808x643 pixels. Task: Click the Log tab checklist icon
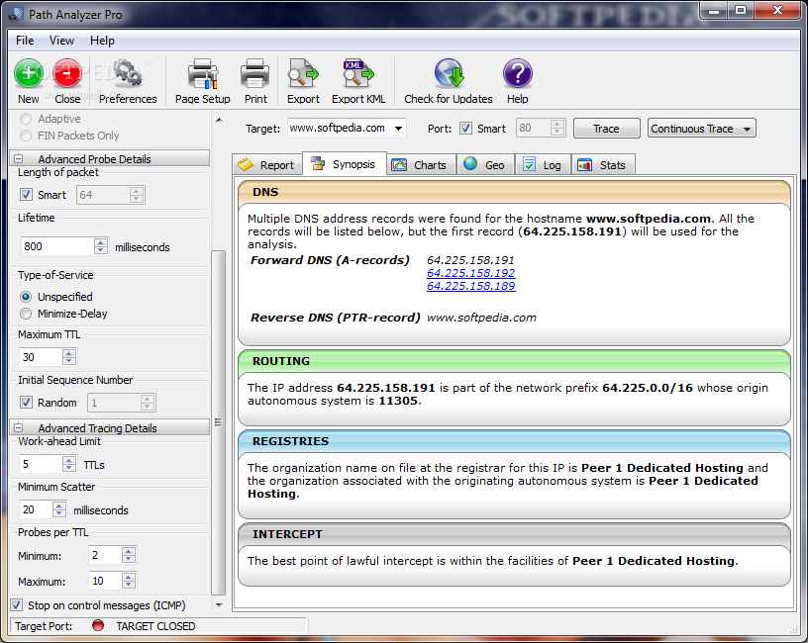pyautogui.click(x=529, y=164)
